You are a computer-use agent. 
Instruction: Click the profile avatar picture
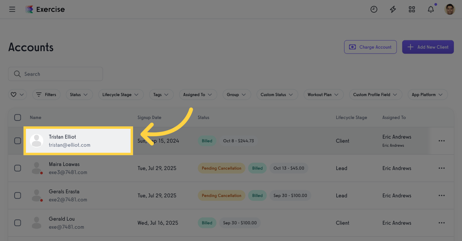[x=450, y=9]
